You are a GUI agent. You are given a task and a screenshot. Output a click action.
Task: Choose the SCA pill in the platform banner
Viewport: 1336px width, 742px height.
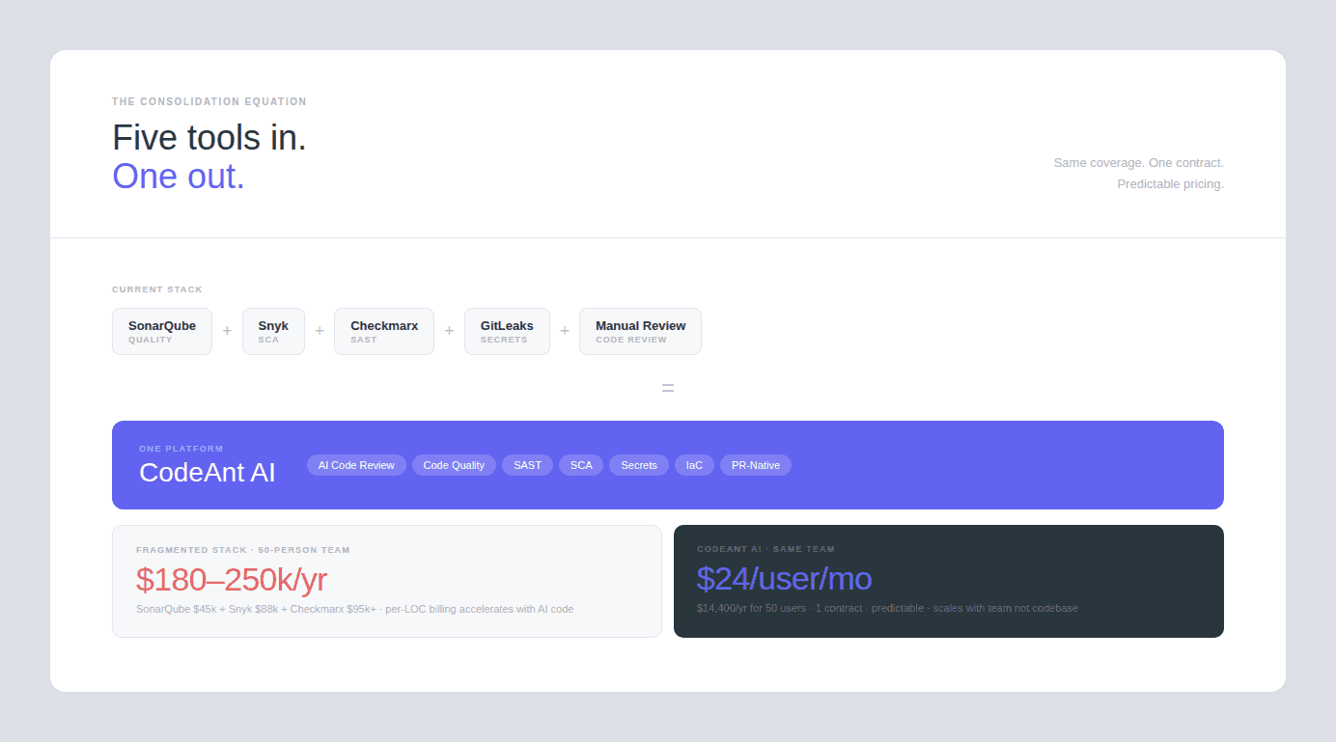581,465
